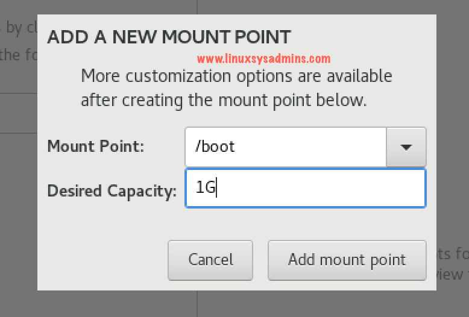This screenshot has height=317, width=469.
Task: Click "More customization options are available" text
Action: coord(236,77)
